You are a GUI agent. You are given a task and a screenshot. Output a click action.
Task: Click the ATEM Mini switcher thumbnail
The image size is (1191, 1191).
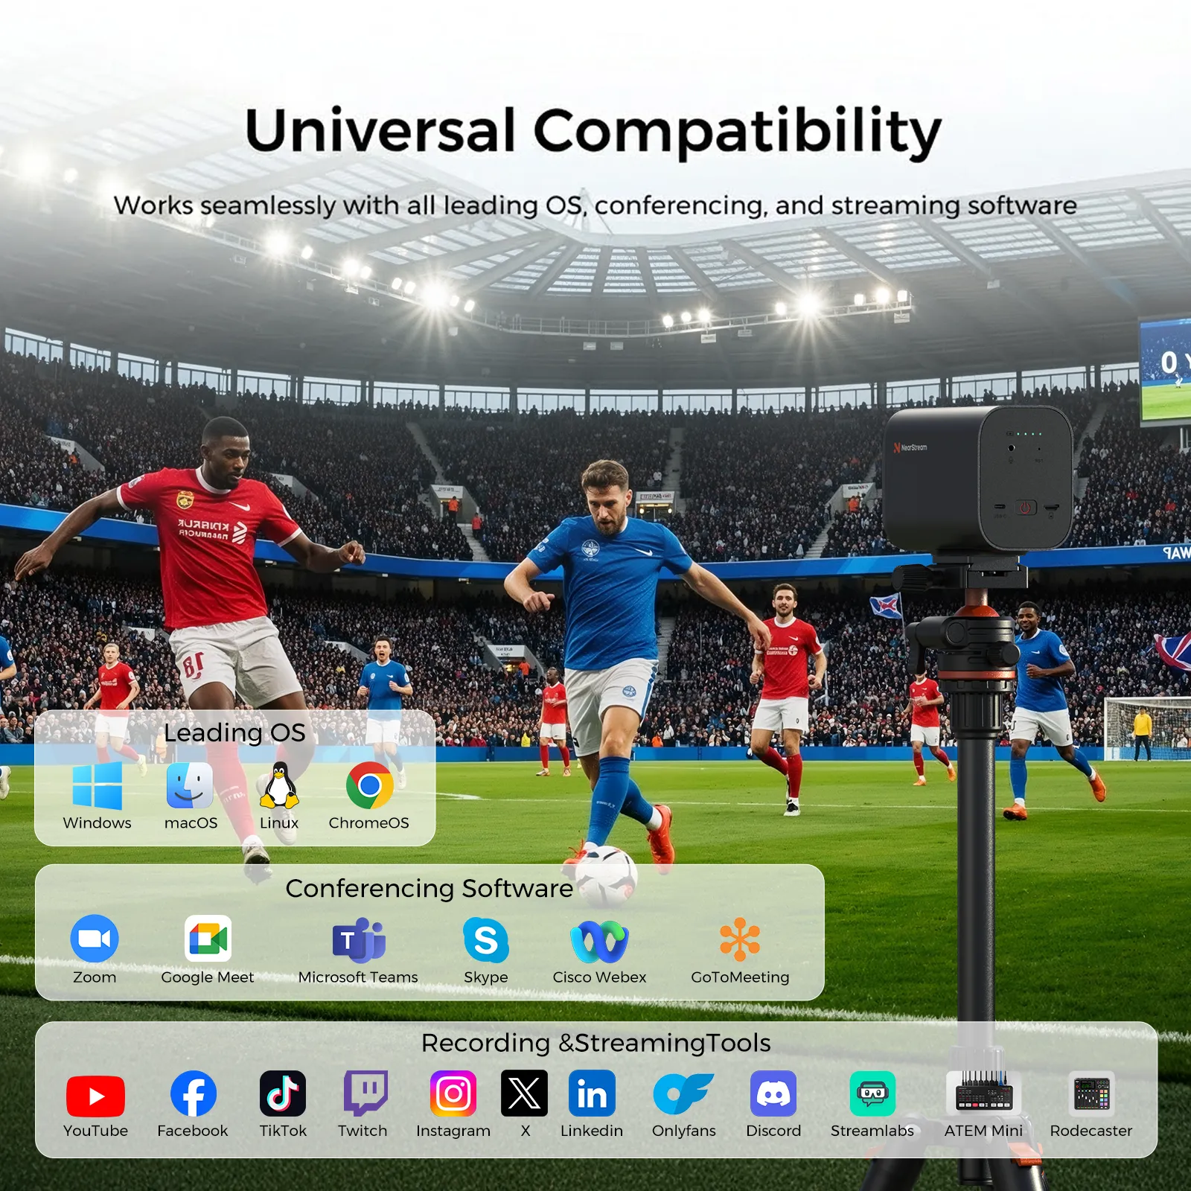click(x=983, y=1093)
